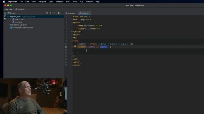Click test.php breadcrumb in navigation bar
Screen dimensions: 204x114
coord(20,9)
